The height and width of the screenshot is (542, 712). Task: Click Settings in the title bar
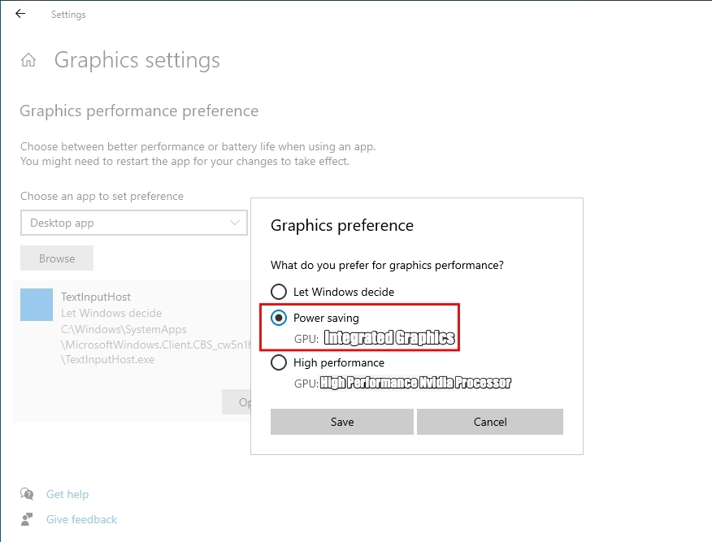point(68,14)
